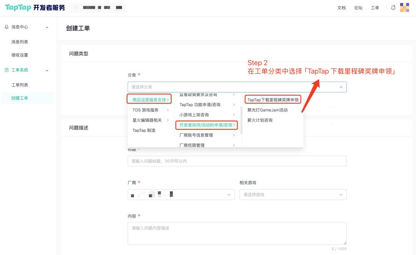
Task: Choose TapTap下载里程碑奖牌申领
Action: point(273,100)
